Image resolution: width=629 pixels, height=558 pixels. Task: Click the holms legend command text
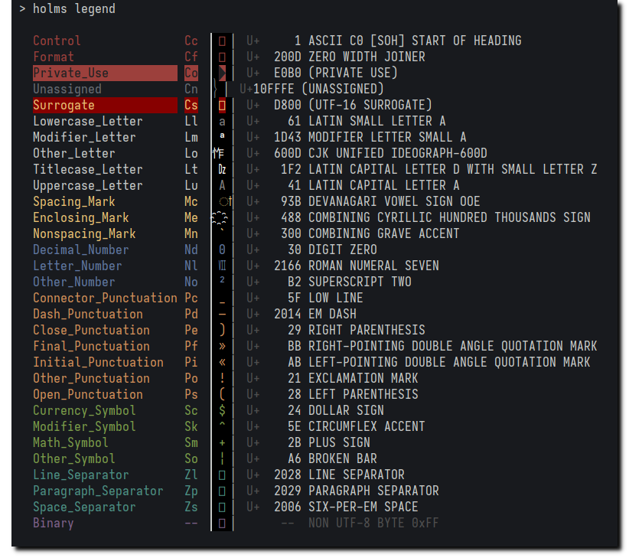tap(73, 9)
